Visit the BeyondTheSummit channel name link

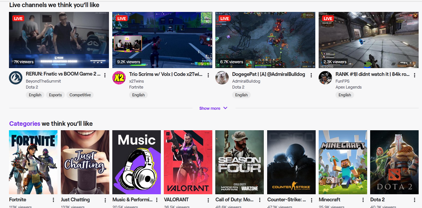(x=43, y=81)
